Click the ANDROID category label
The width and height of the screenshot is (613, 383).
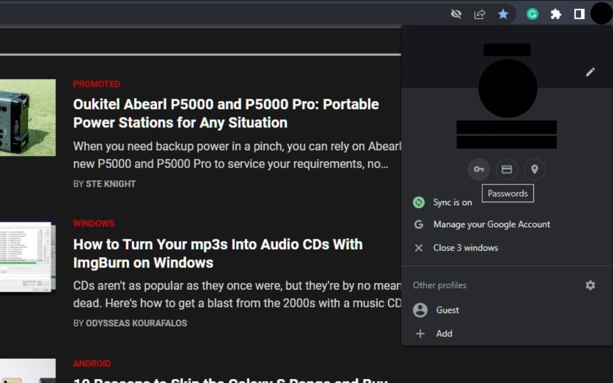tap(92, 364)
